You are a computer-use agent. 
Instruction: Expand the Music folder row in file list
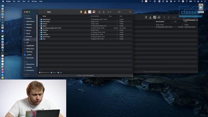40,26
